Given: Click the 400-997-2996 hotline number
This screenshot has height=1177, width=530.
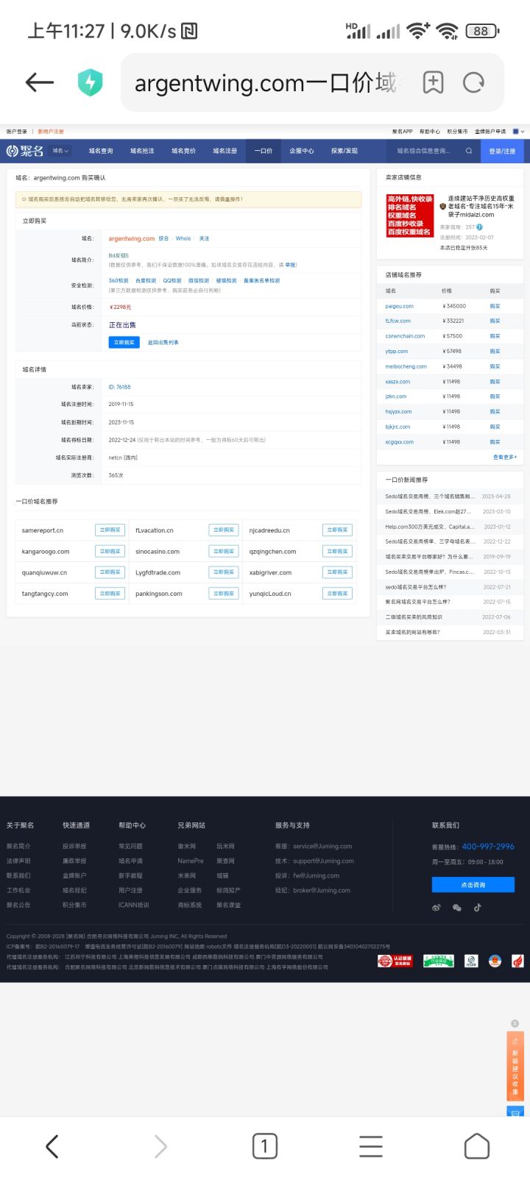Looking at the screenshot, I should pyautogui.click(x=488, y=846).
